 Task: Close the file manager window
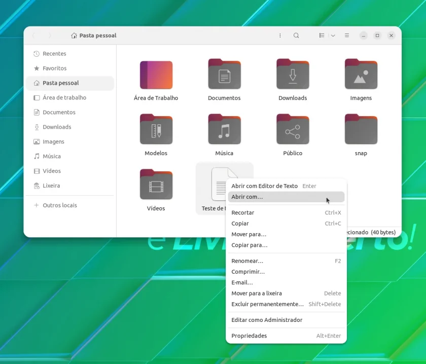[x=391, y=35]
